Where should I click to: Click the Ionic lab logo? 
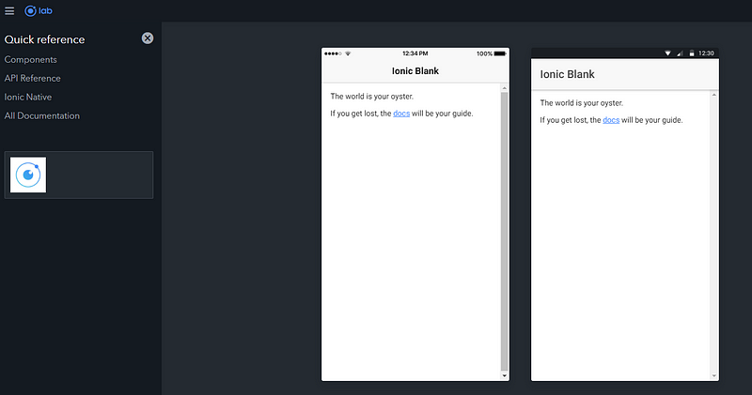point(39,10)
